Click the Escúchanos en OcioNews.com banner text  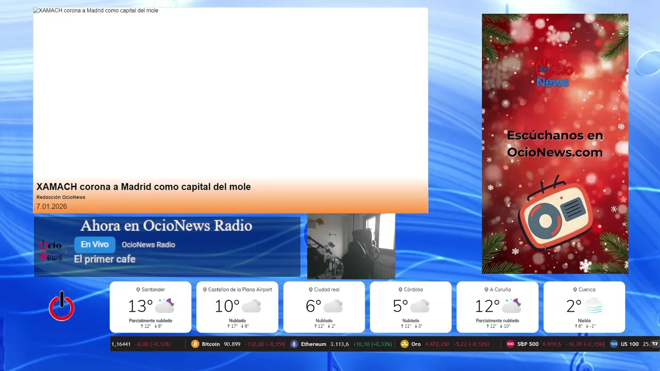coord(555,144)
